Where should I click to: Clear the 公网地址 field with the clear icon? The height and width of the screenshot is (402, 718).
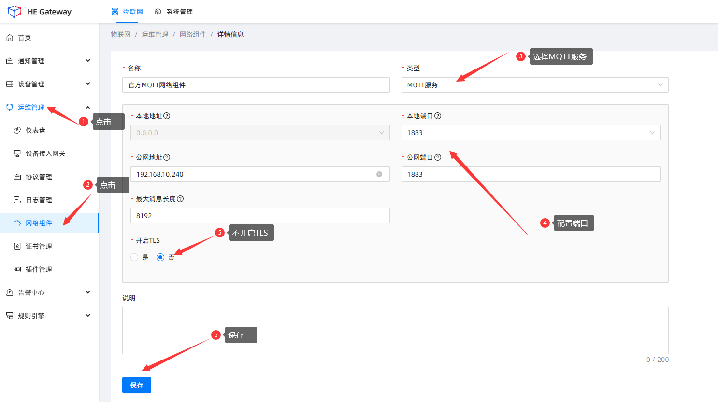click(x=379, y=174)
